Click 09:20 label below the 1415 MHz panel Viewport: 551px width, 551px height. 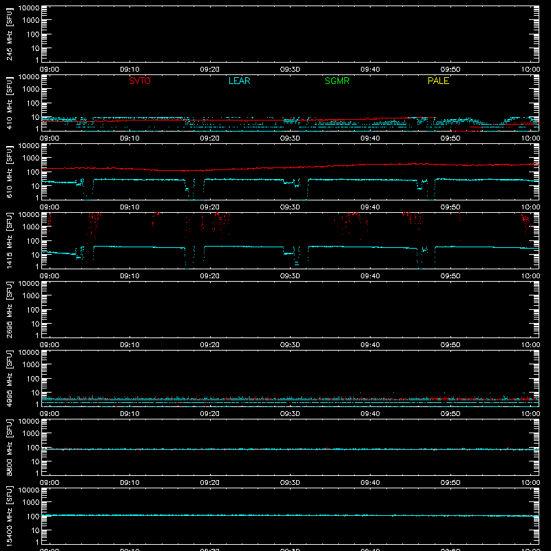[x=210, y=276]
